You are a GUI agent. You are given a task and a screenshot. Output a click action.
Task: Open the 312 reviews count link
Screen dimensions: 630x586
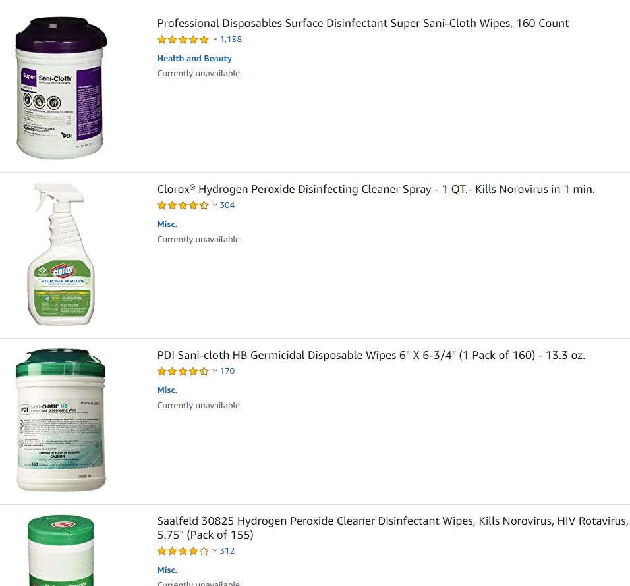point(227,550)
